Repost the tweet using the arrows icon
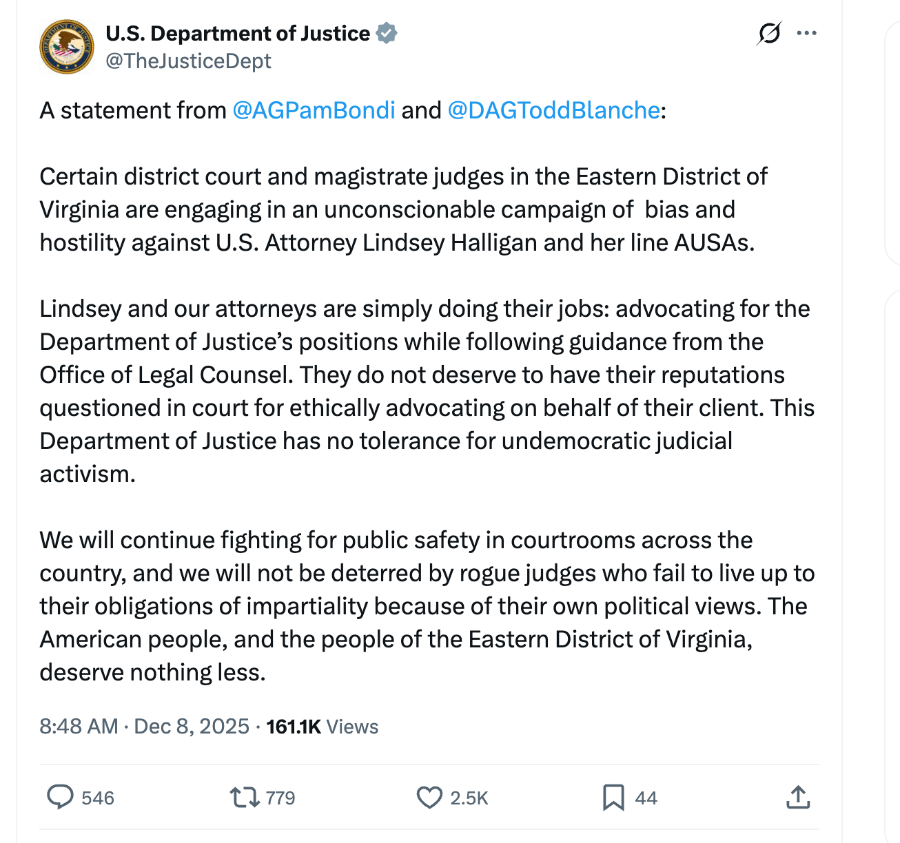This screenshot has width=900, height=843. tap(244, 798)
